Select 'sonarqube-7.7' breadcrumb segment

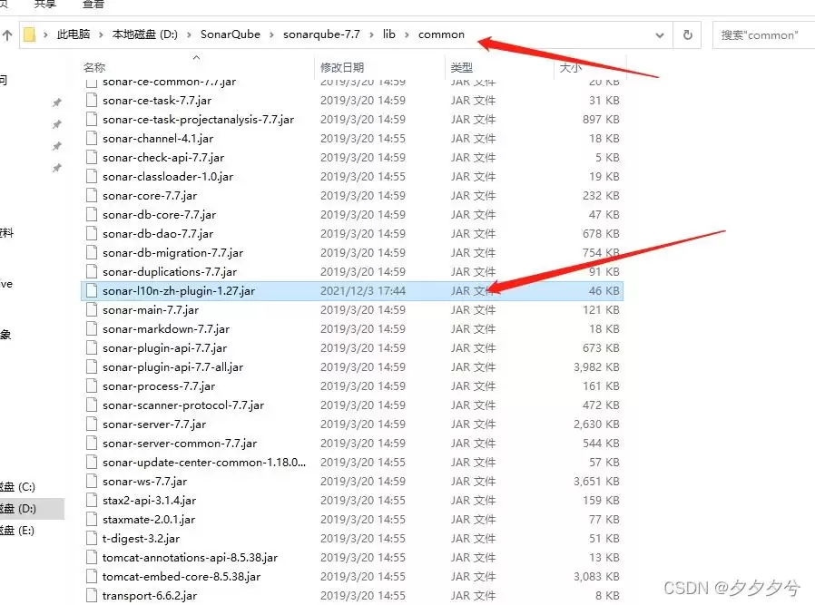[x=321, y=34]
